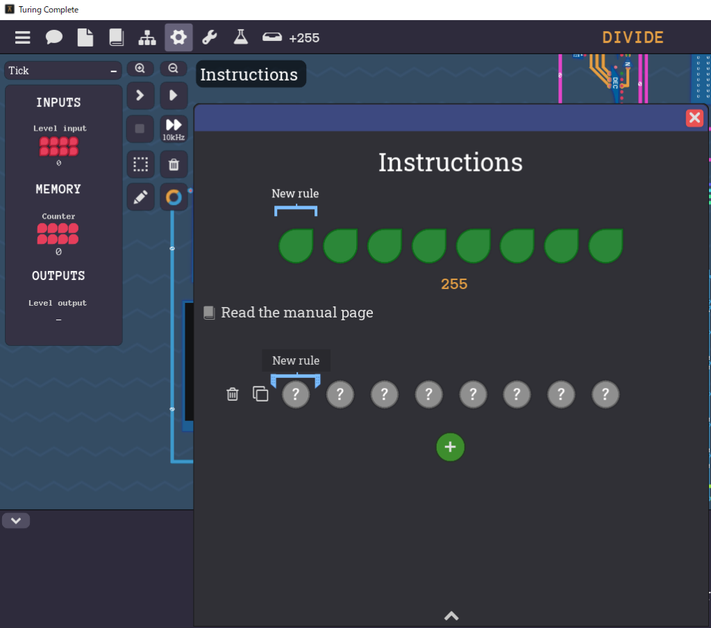Image resolution: width=711 pixels, height=628 pixels.
Task: Click the Instructions tab label
Action: (249, 74)
